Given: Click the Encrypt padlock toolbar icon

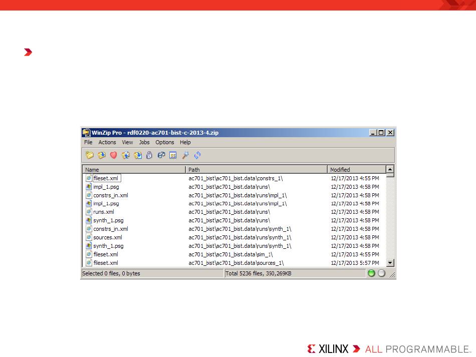Looking at the screenshot, I should click(x=149, y=155).
